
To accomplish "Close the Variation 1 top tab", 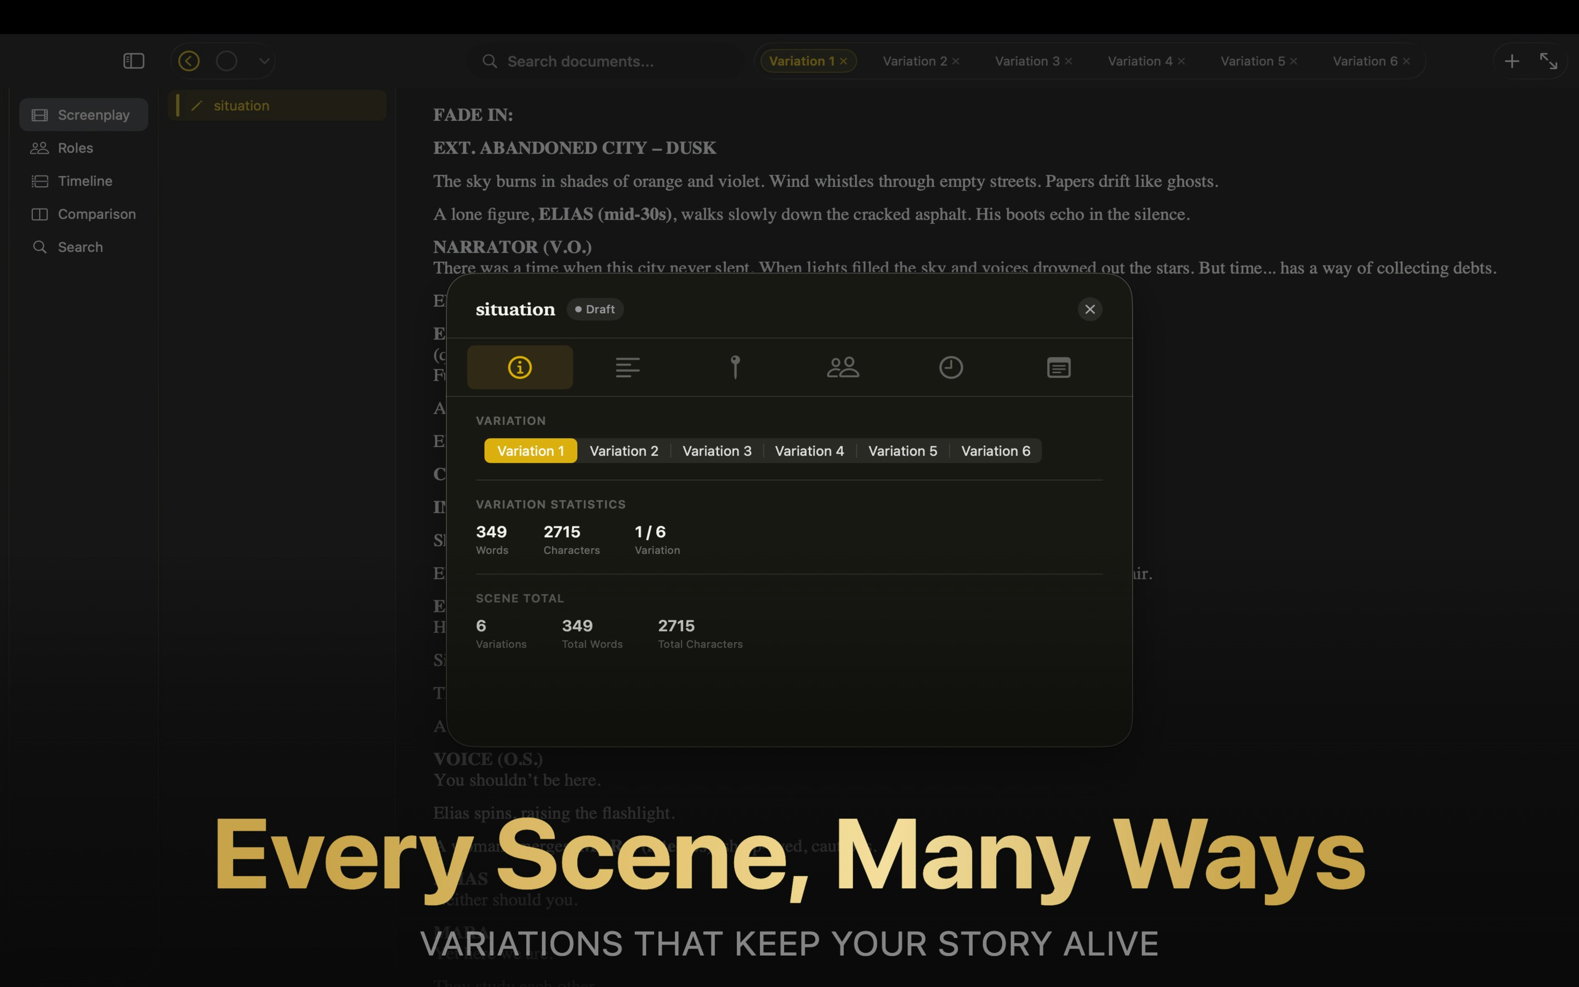I will point(844,61).
